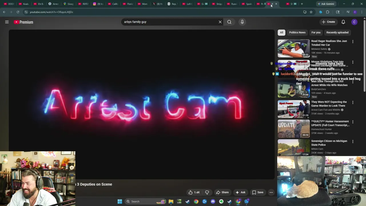This screenshot has height=206, width=366.
Task: Run search with the magnifier button
Action: click(x=229, y=22)
